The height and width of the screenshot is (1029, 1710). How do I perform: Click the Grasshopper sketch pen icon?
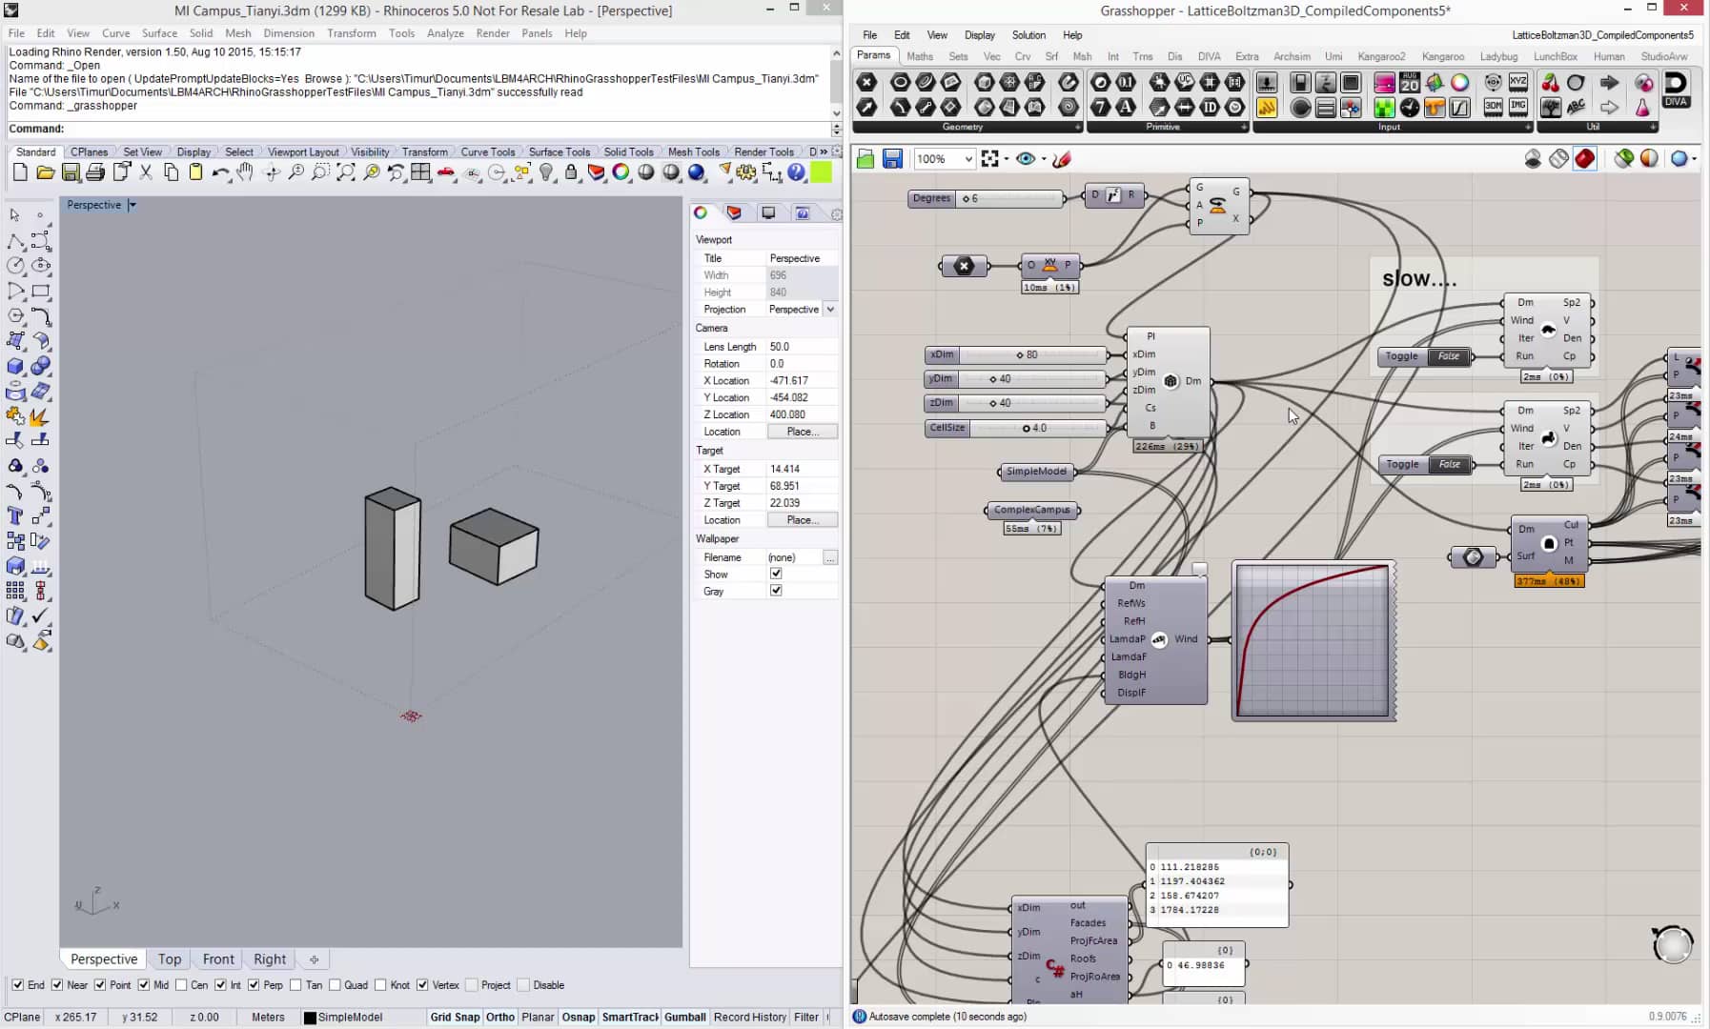(1062, 159)
